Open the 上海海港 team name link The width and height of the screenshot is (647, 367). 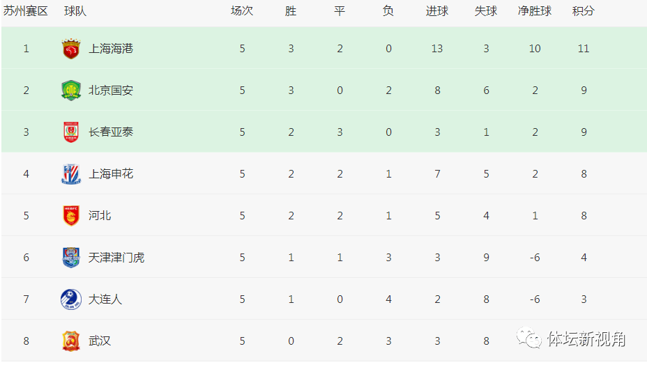[111, 49]
